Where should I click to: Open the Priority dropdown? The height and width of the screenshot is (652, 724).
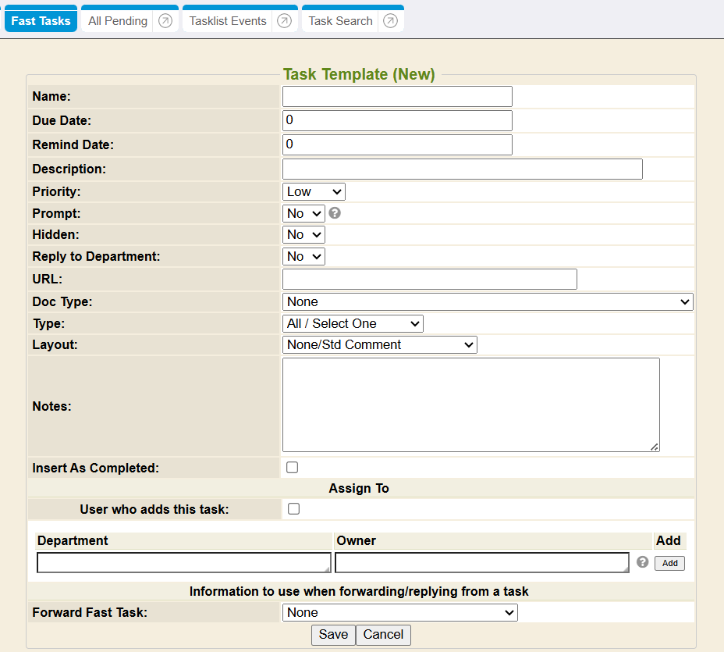click(314, 191)
